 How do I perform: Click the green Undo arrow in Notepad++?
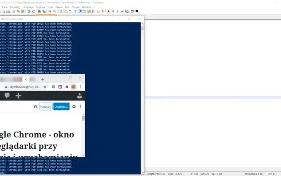coord(29,11)
